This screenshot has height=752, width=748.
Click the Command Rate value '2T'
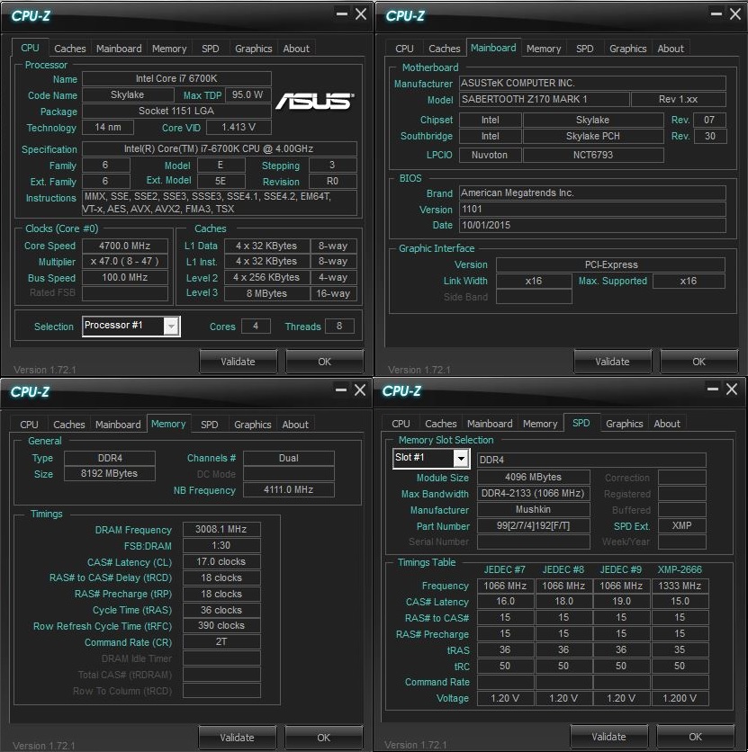coord(221,641)
